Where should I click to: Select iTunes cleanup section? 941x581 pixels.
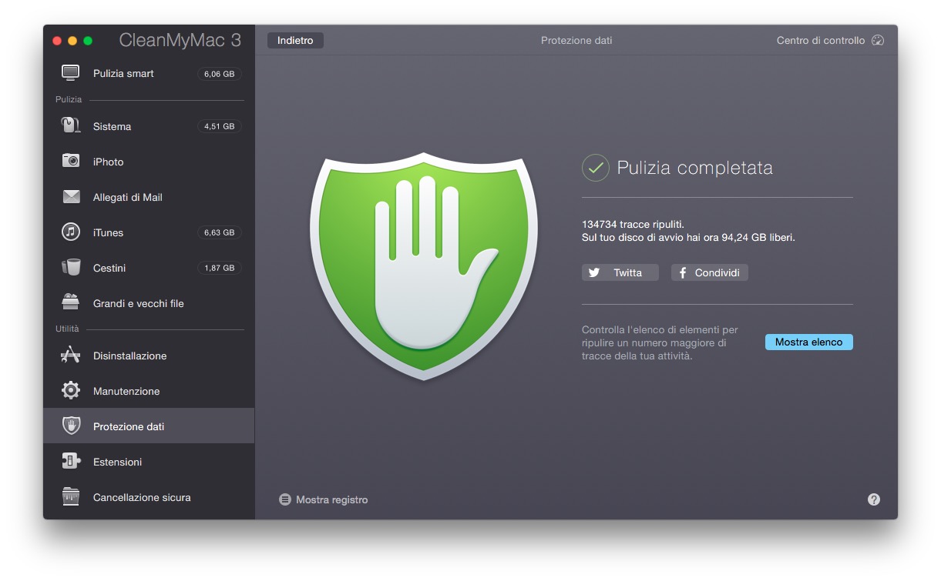(x=149, y=232)
